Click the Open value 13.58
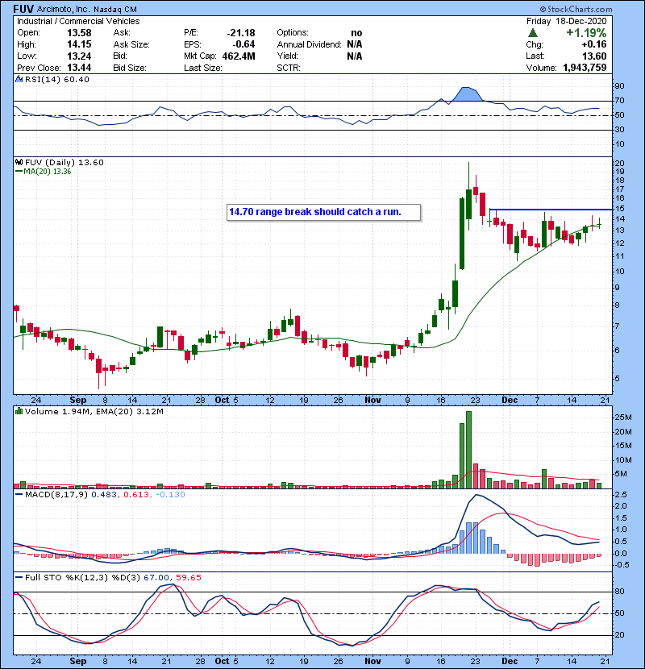This screenshot has width=645, height=669. 79,33
